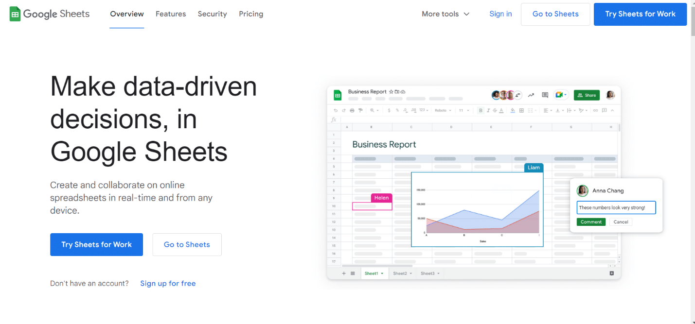Switch to the Sheet2 tab
Image resolution: width=695 pixels, height=324 pixels.
(x=402, y=273)
